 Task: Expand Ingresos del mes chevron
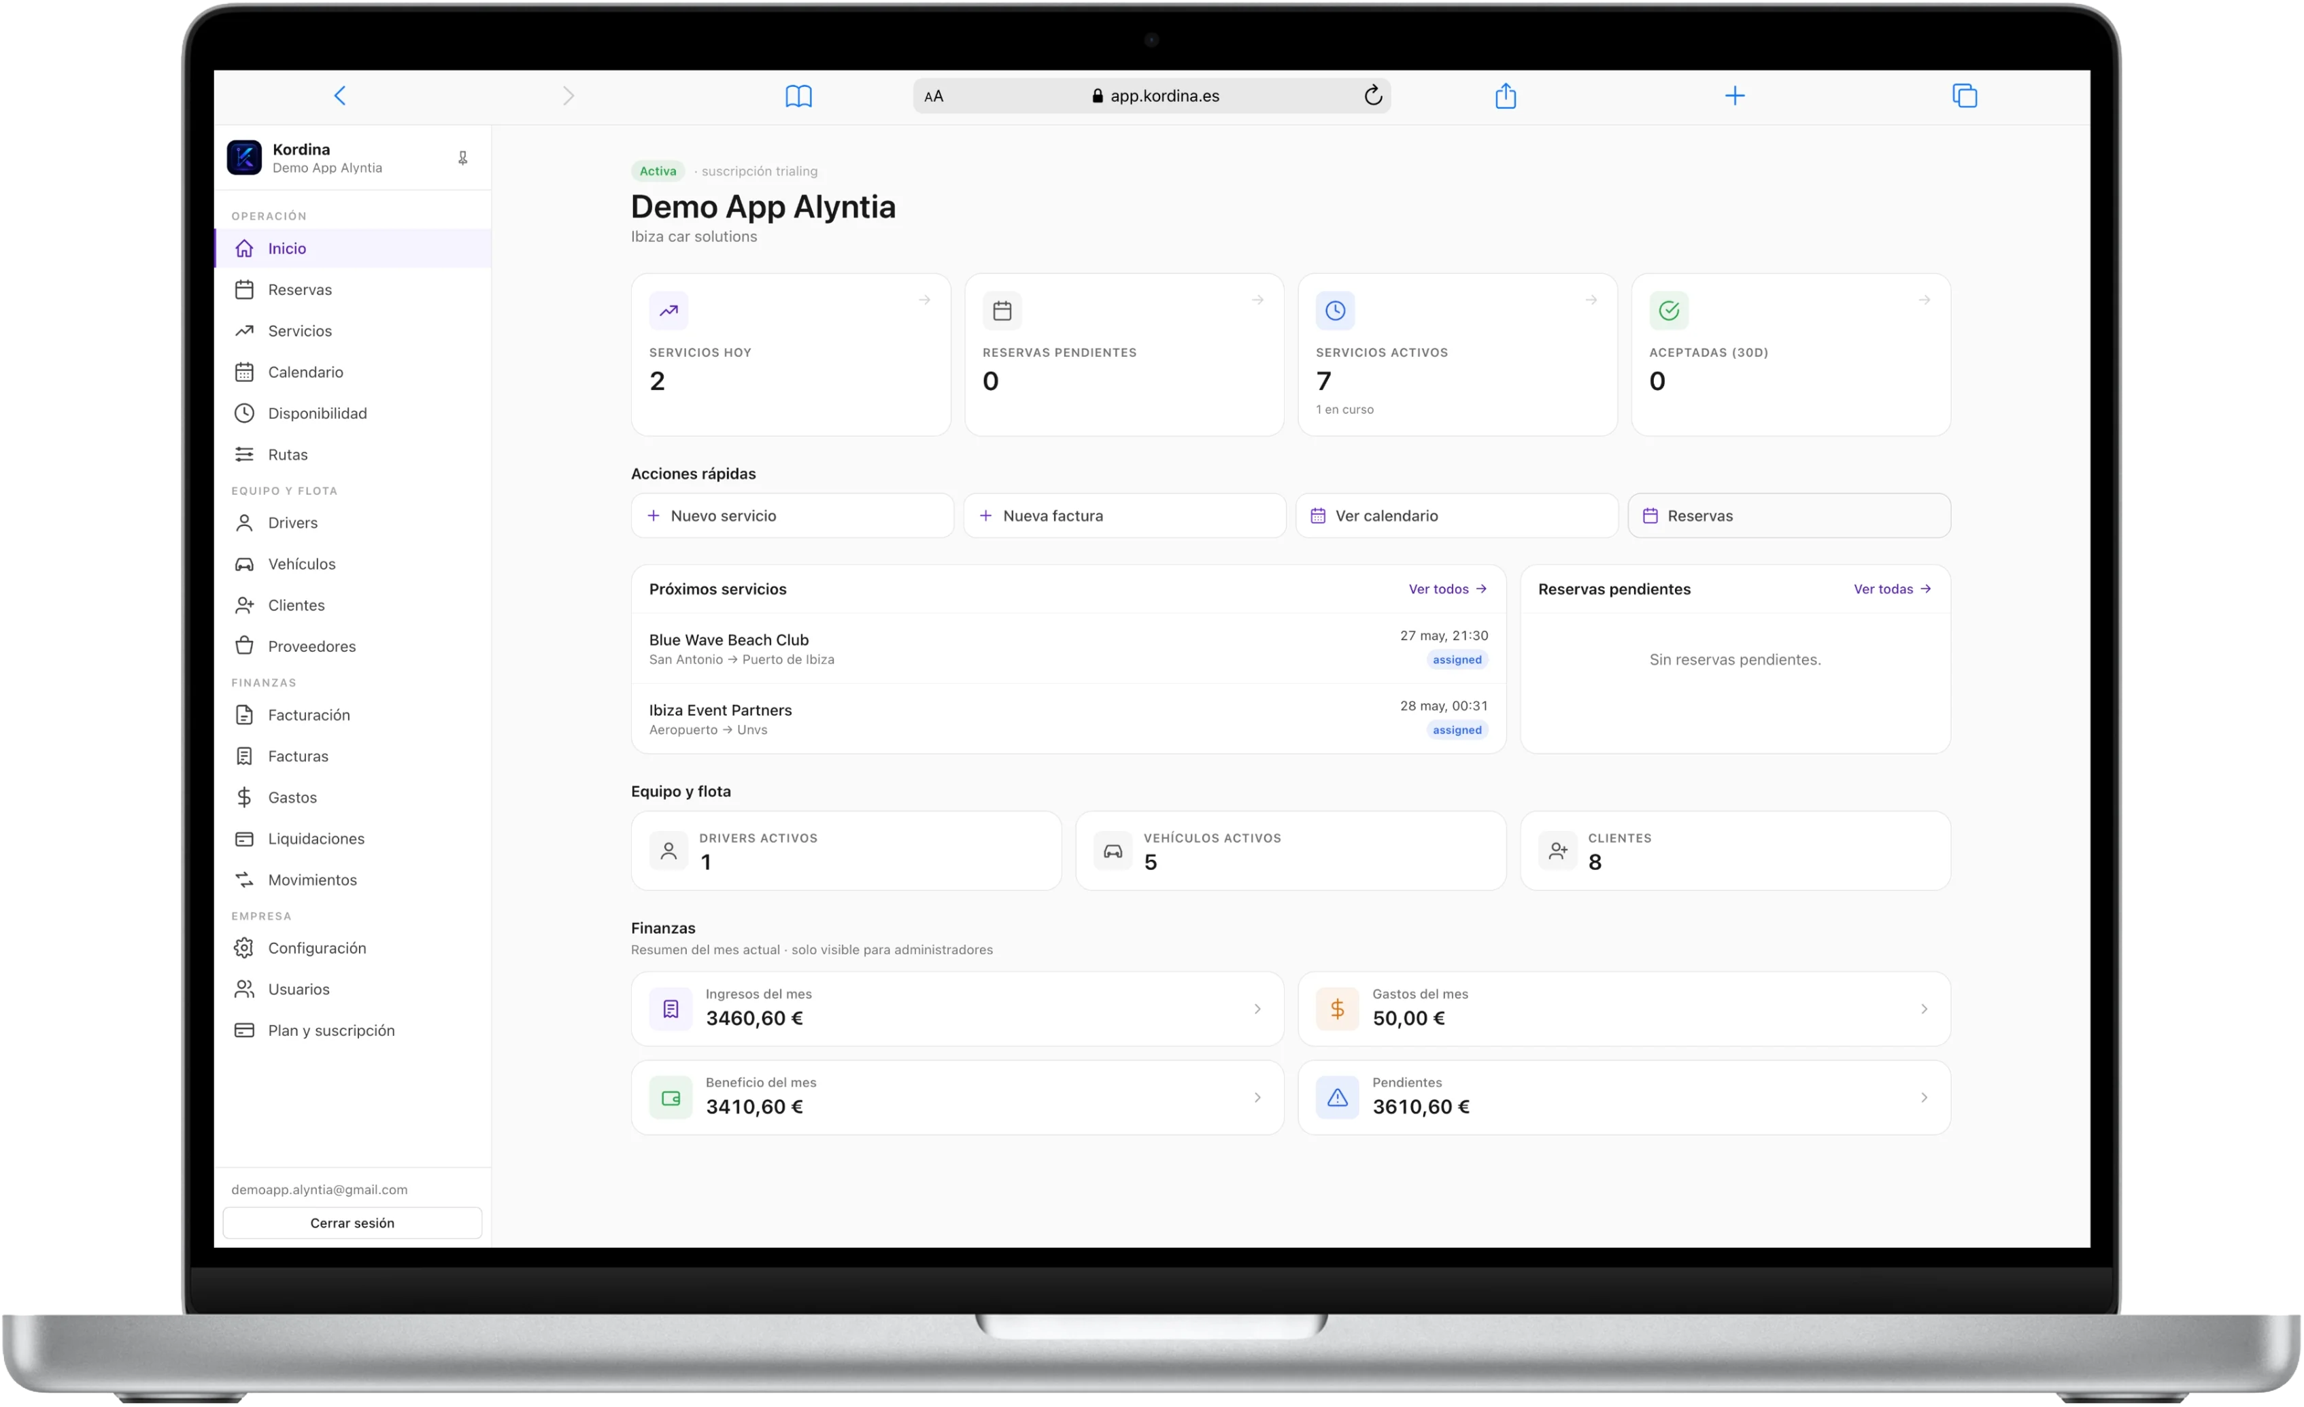click(1257, 1009)
